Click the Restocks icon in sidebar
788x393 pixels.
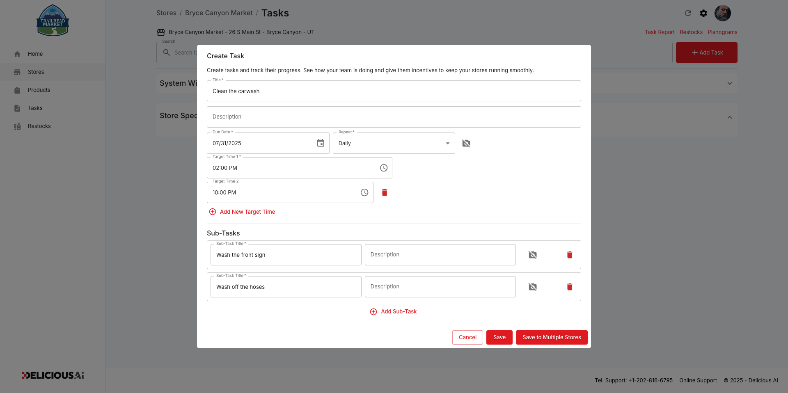click(17, 126)
